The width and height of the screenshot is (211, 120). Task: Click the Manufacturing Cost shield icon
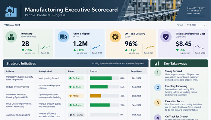(x=166, y=37)
